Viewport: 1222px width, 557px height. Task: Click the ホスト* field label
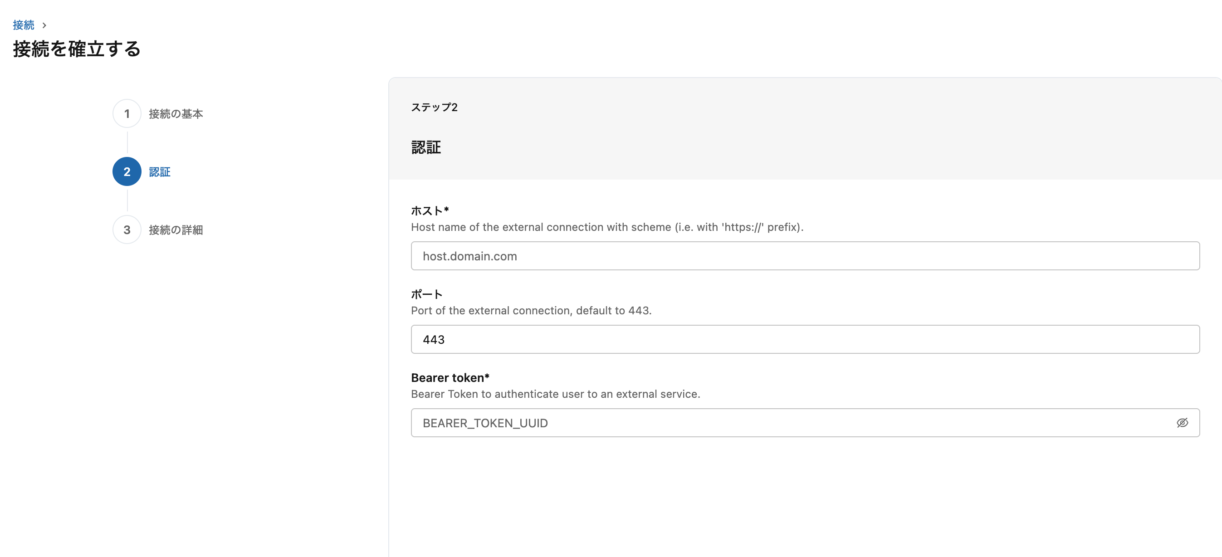click(x=429, y=210)
